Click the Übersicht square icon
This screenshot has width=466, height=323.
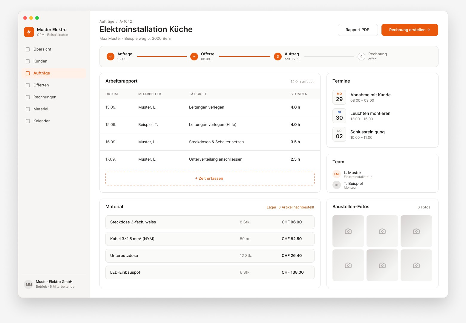[28, 49]
